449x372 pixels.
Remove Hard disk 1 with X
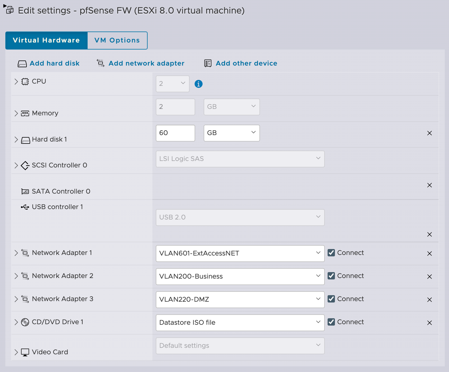[430, 133]
